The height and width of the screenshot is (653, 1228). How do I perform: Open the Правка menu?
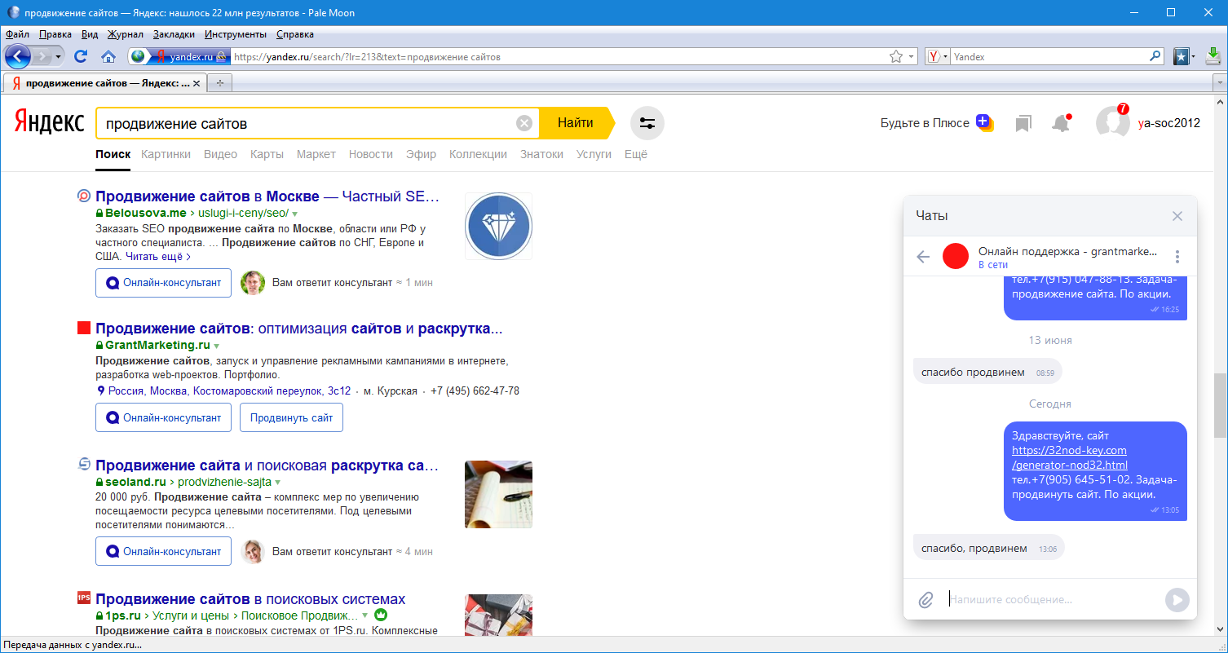tap(55, 34)
